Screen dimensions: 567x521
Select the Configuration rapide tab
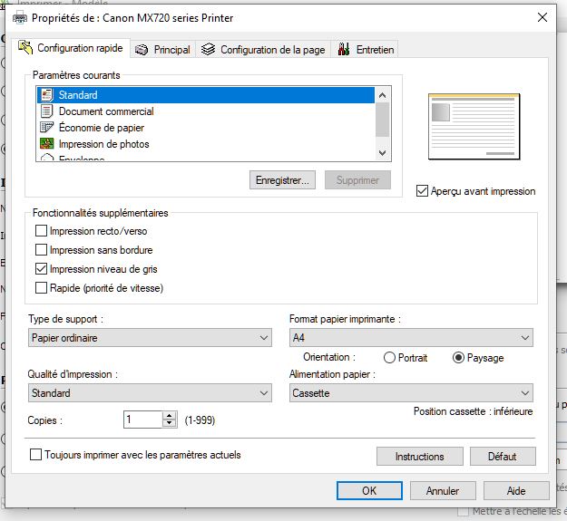(x=71, y=48)
